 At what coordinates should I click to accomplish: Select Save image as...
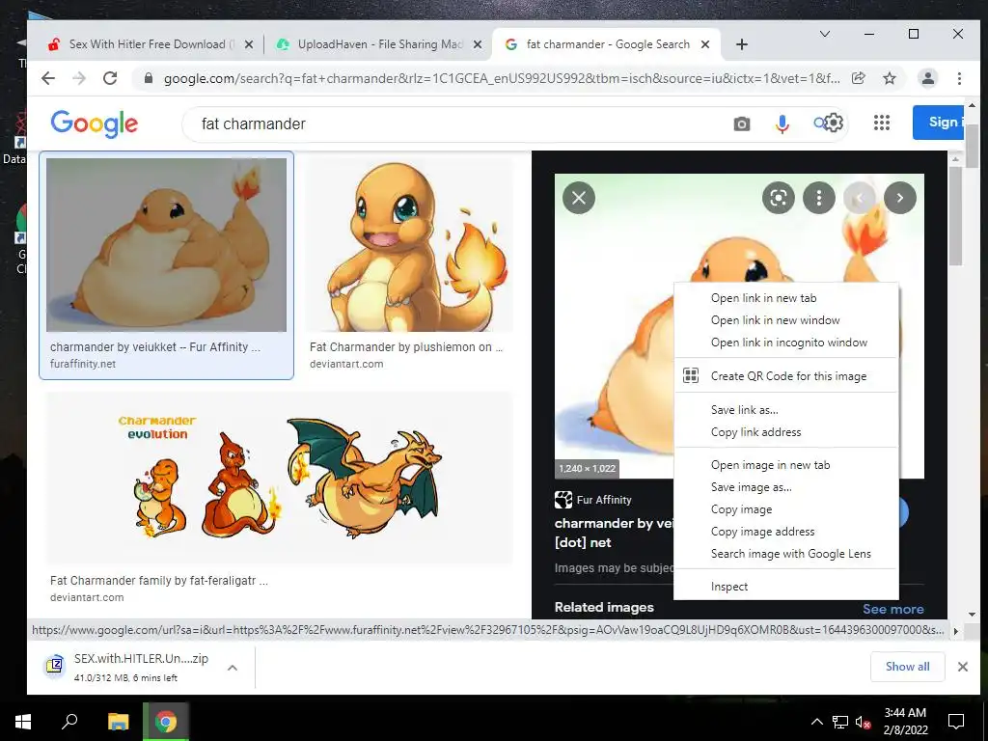(x=785, y=487)
